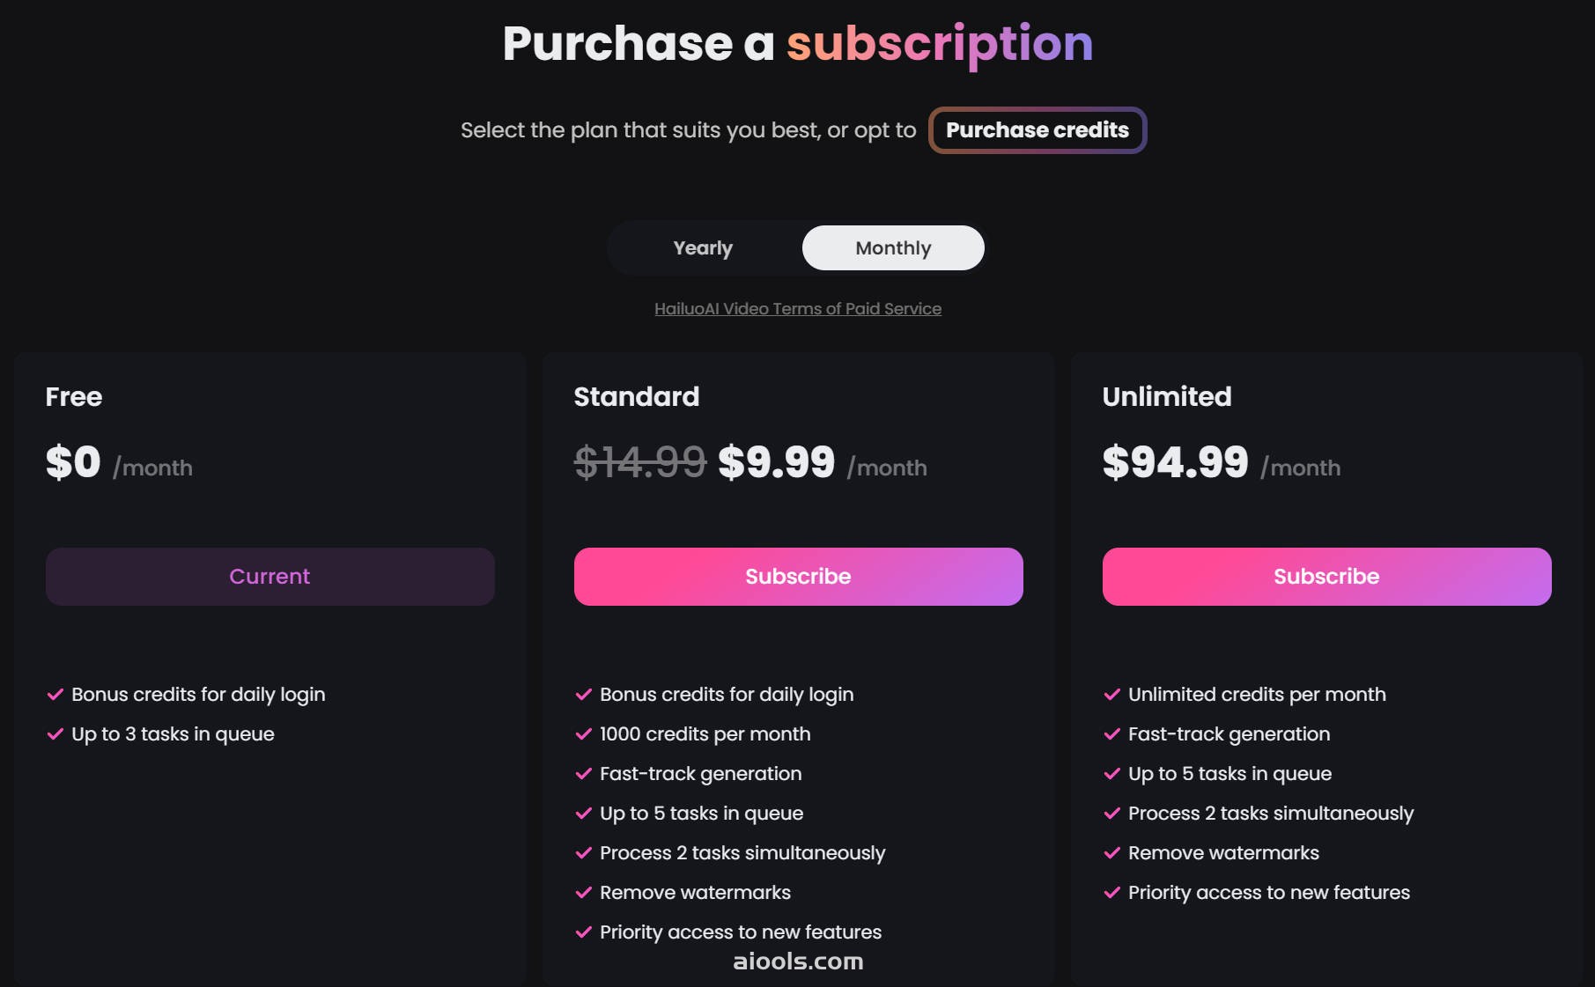Click Unlimited plan's Process 2 tasks checkmark
This screenshot has height=987, width=1595.
point(1111,814)
